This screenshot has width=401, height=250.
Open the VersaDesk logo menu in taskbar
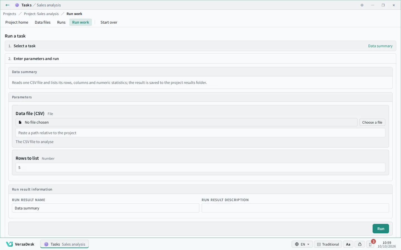pyautogui.click(x=20, y=244)
